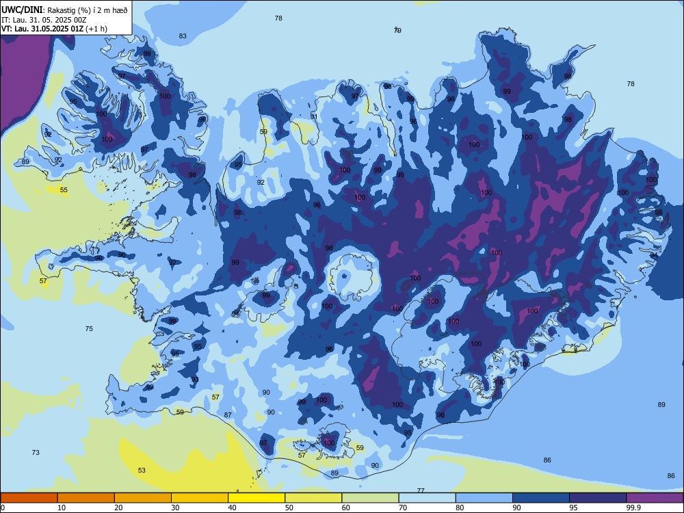Screen dimensions: 684x513
Task: Click the 50 label on legend scale
Action: [x=289, y=508]
